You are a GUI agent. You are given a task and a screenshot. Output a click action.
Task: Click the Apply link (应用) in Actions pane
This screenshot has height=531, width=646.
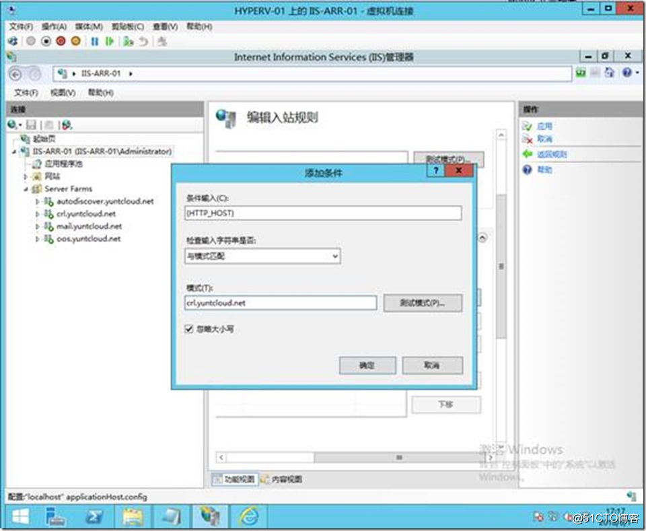click(544, 126)
